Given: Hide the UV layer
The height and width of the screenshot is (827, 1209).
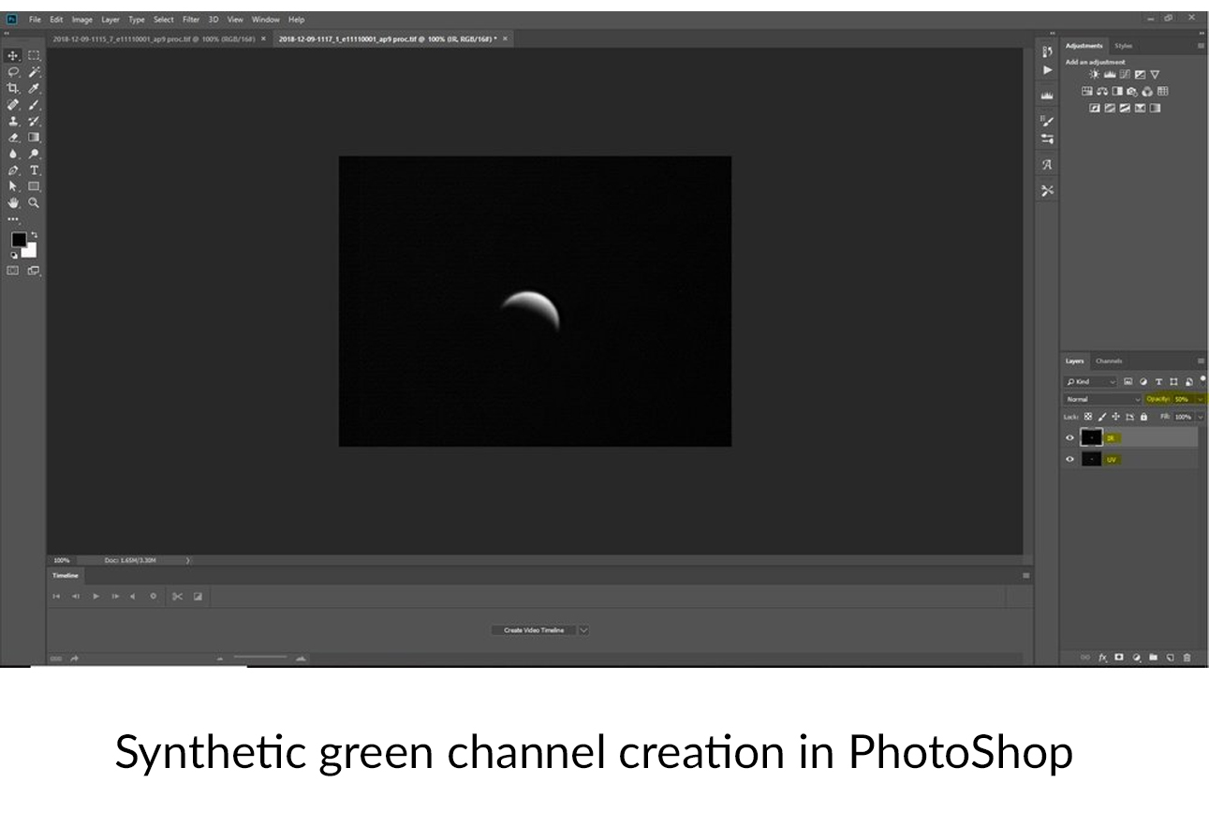Looking at the screenshot, I should pyautogui.click(x=1069, y=460).
